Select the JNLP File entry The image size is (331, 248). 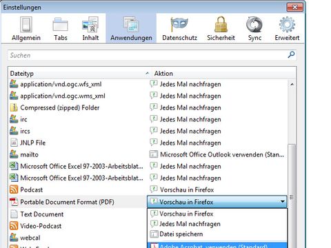pos(148,143)
